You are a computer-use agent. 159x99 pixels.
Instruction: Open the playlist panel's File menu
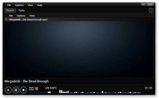[11, 16]
